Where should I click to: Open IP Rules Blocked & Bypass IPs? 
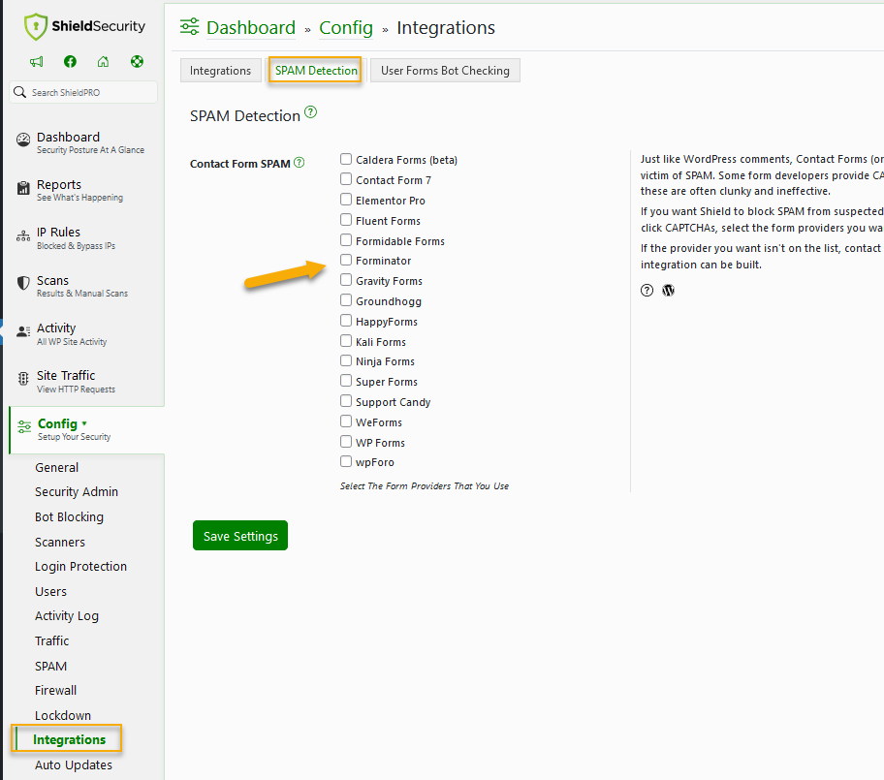tap(76, 237)
